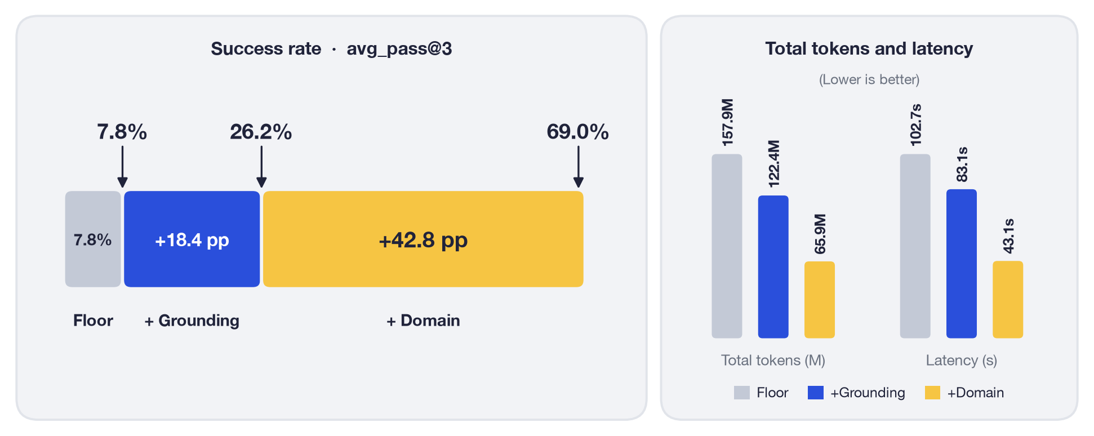Click the Total tokens and latency title
The height and width of the screenshot is (436, 1094).
coord(869,49)
